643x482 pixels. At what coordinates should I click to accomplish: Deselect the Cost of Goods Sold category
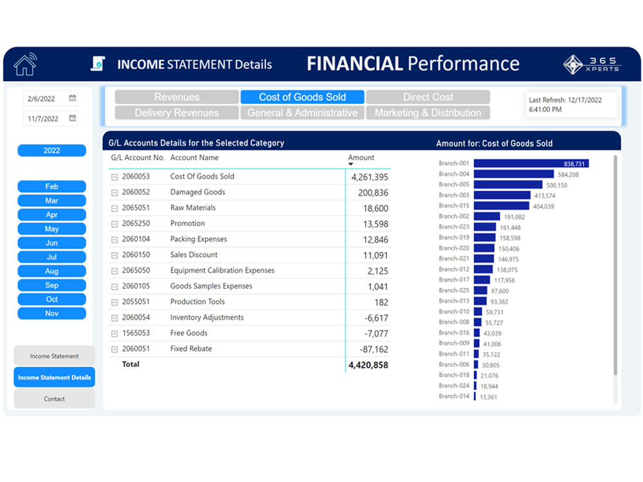302,96
